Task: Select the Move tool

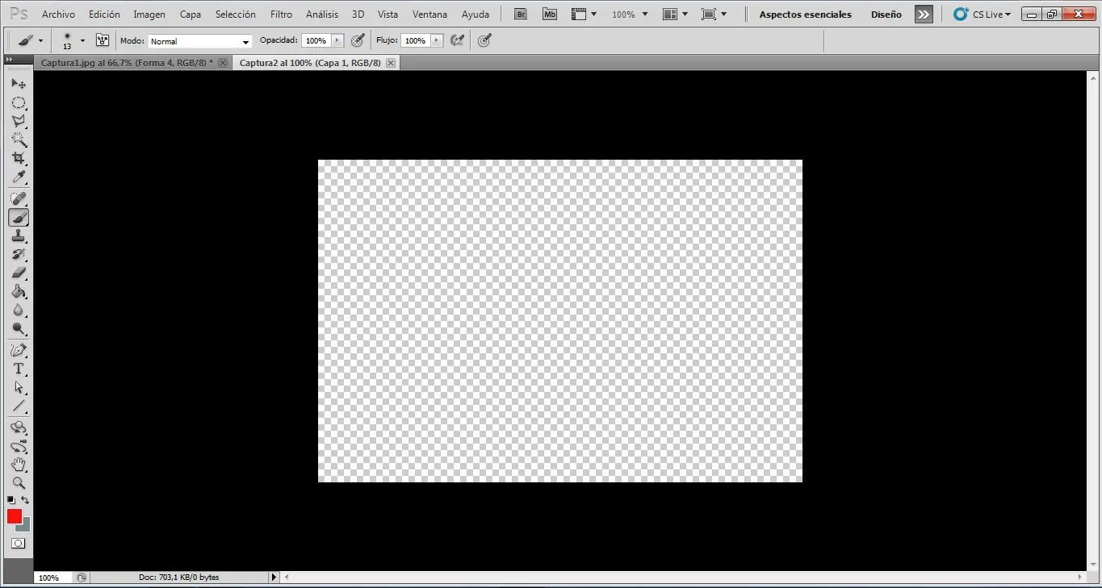Action: tap(19, 84)
